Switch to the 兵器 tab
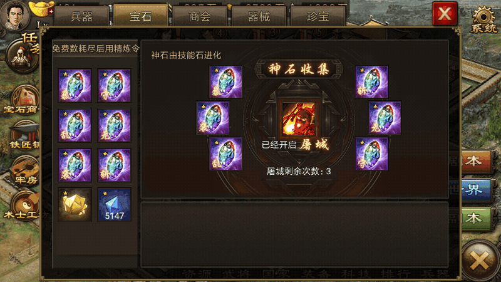The image size is (501, 282). (x=81, y=16)
